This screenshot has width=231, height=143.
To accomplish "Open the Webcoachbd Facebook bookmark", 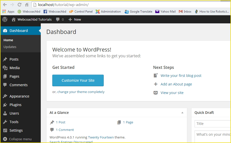I will tap(55, 12).
